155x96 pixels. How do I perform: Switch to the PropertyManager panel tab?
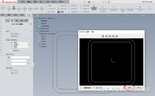coord(12,21)
